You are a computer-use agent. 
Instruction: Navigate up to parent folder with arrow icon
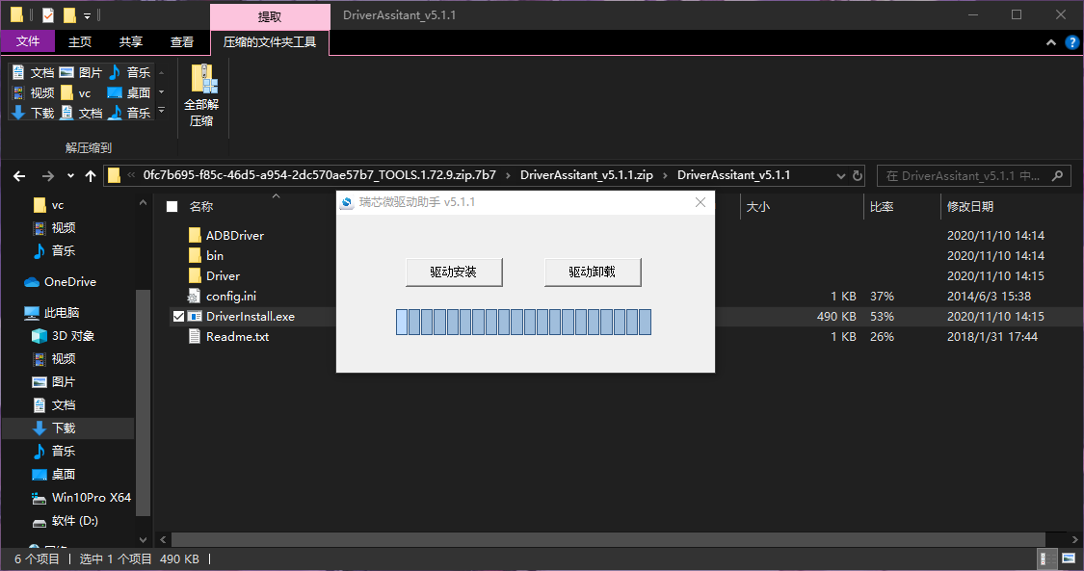90,174
